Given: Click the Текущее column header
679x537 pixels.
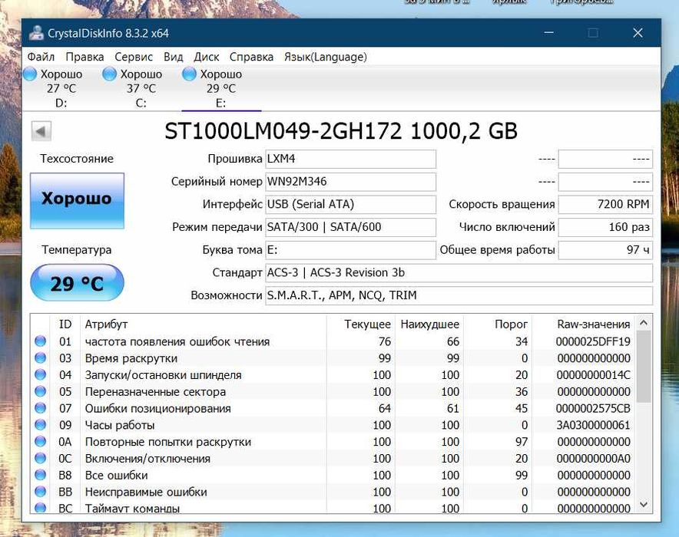Looking at the screenshot, I should (361, 325).
